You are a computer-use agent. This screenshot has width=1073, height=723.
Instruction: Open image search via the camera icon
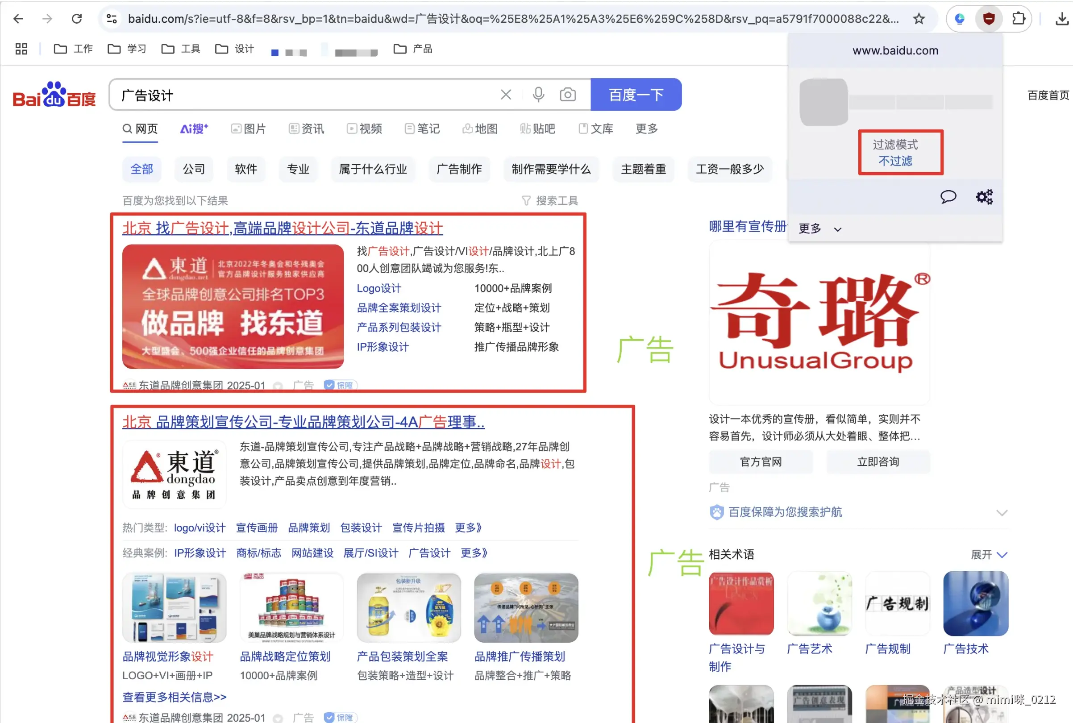click(x=567, y=95)
